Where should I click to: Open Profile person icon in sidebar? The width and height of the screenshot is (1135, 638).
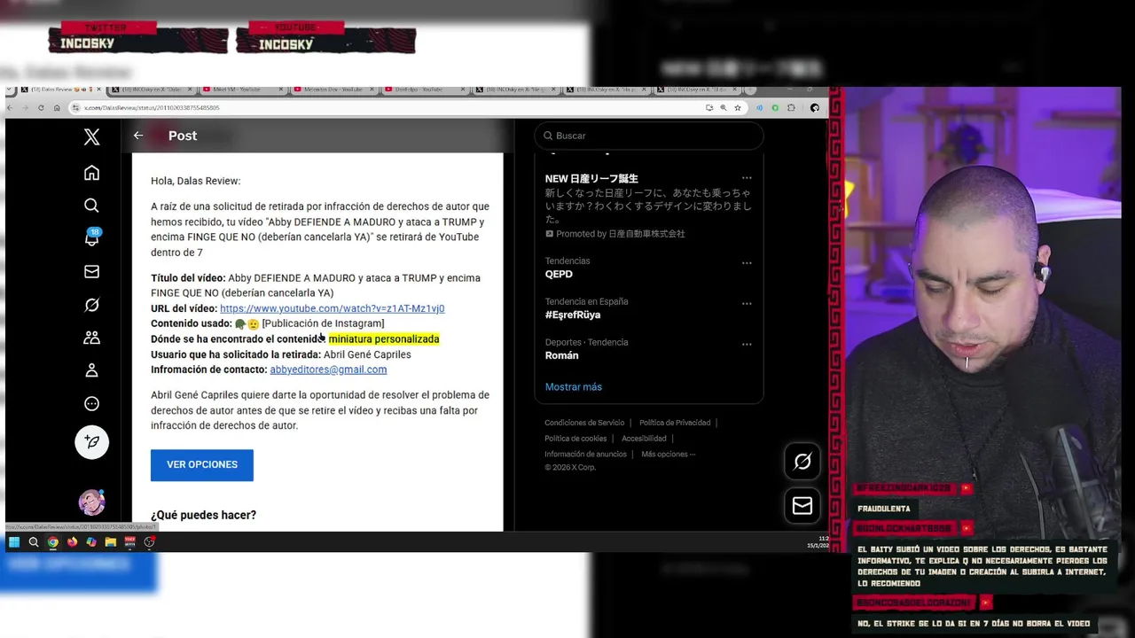tap(91, 370)
